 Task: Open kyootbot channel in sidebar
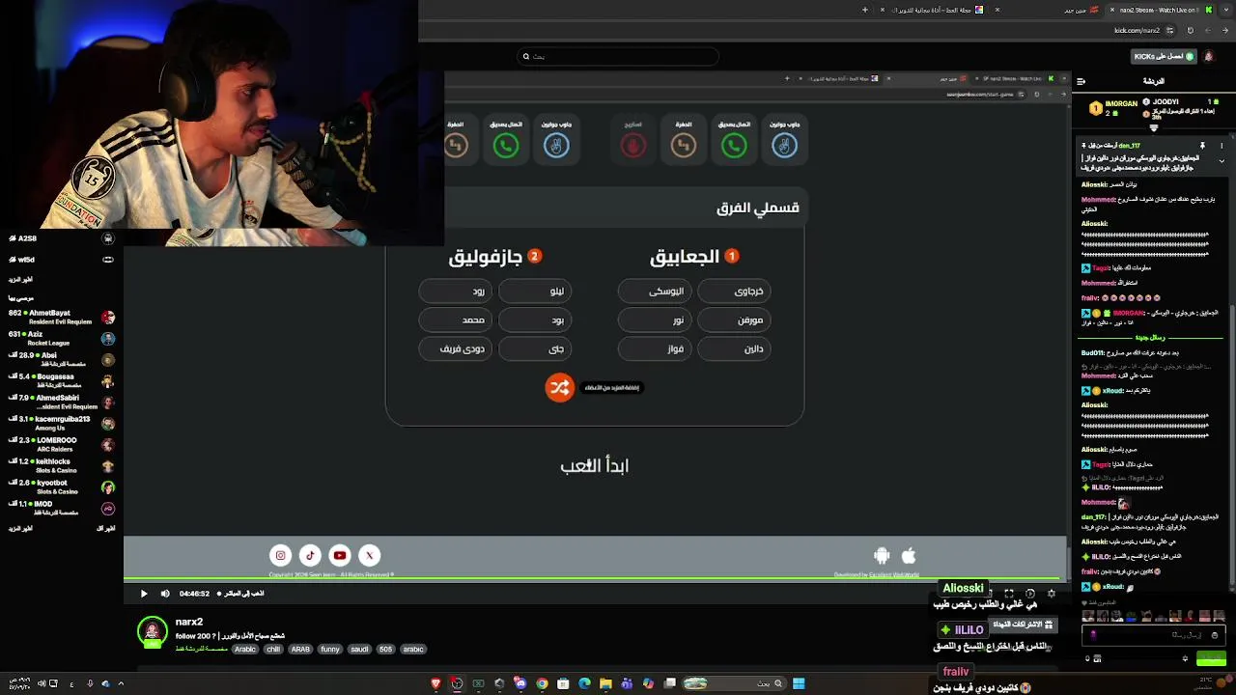[62, 487]
